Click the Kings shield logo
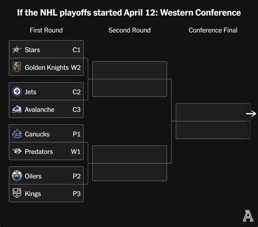 click(17, 193)
